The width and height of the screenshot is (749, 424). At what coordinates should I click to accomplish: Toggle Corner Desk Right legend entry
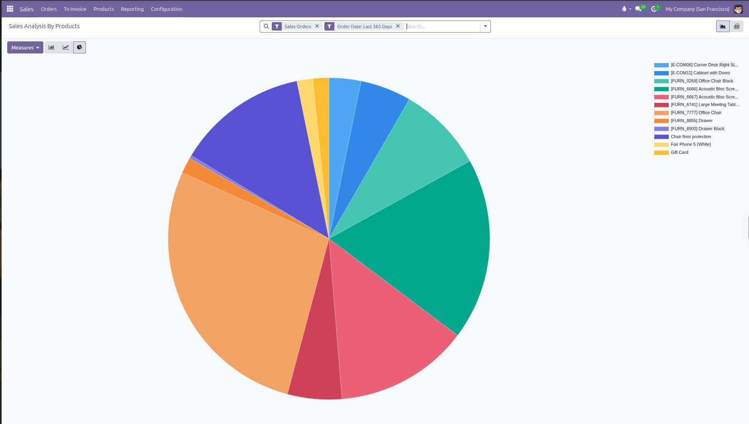point(696,65)
